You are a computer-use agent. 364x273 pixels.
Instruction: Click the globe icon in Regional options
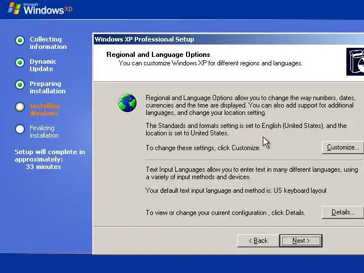(127, 103)
